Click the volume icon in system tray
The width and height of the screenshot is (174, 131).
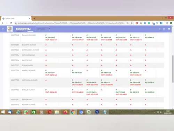tap(161, 112)
